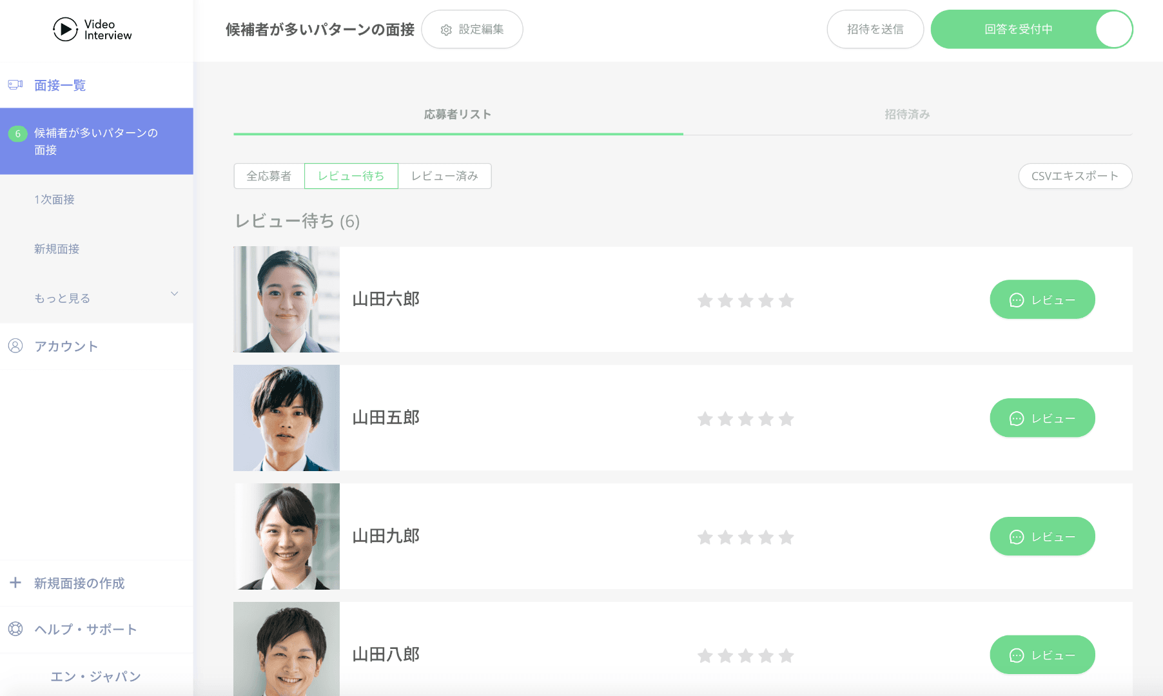Open ヘルプ・サポート lifebuoy icon
1163x696 pixels.
coord(15,629)
